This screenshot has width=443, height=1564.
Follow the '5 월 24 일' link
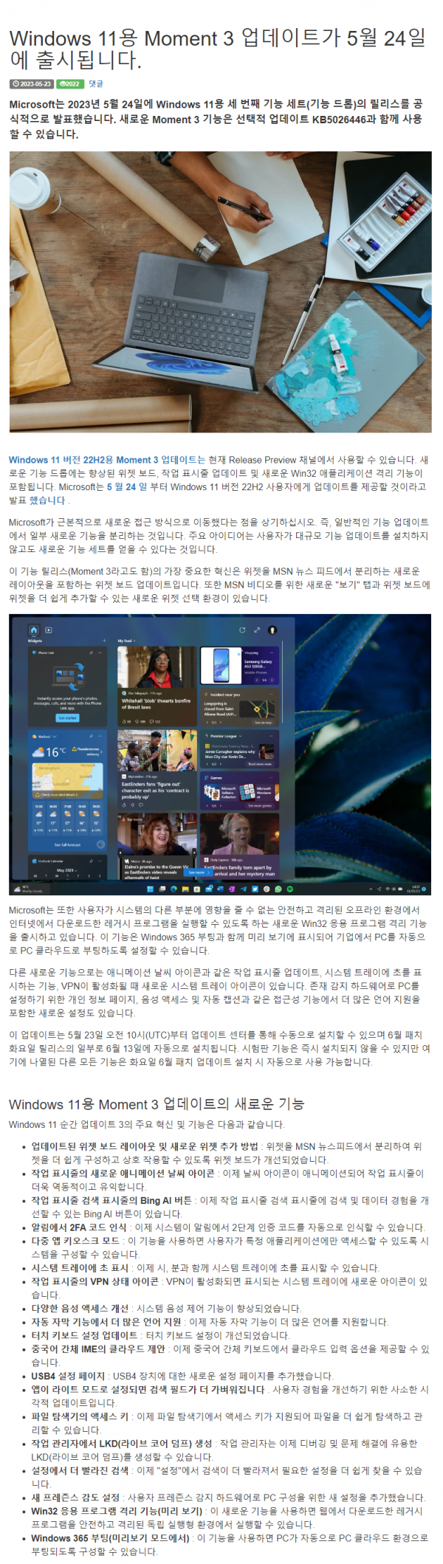[x=127, y=487]
